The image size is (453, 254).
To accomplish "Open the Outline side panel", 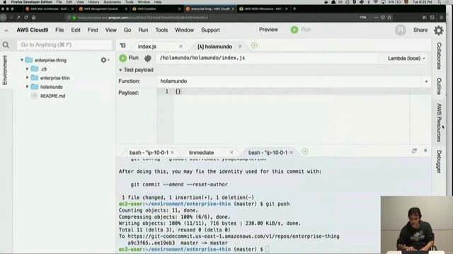I will tap(439, 86).
